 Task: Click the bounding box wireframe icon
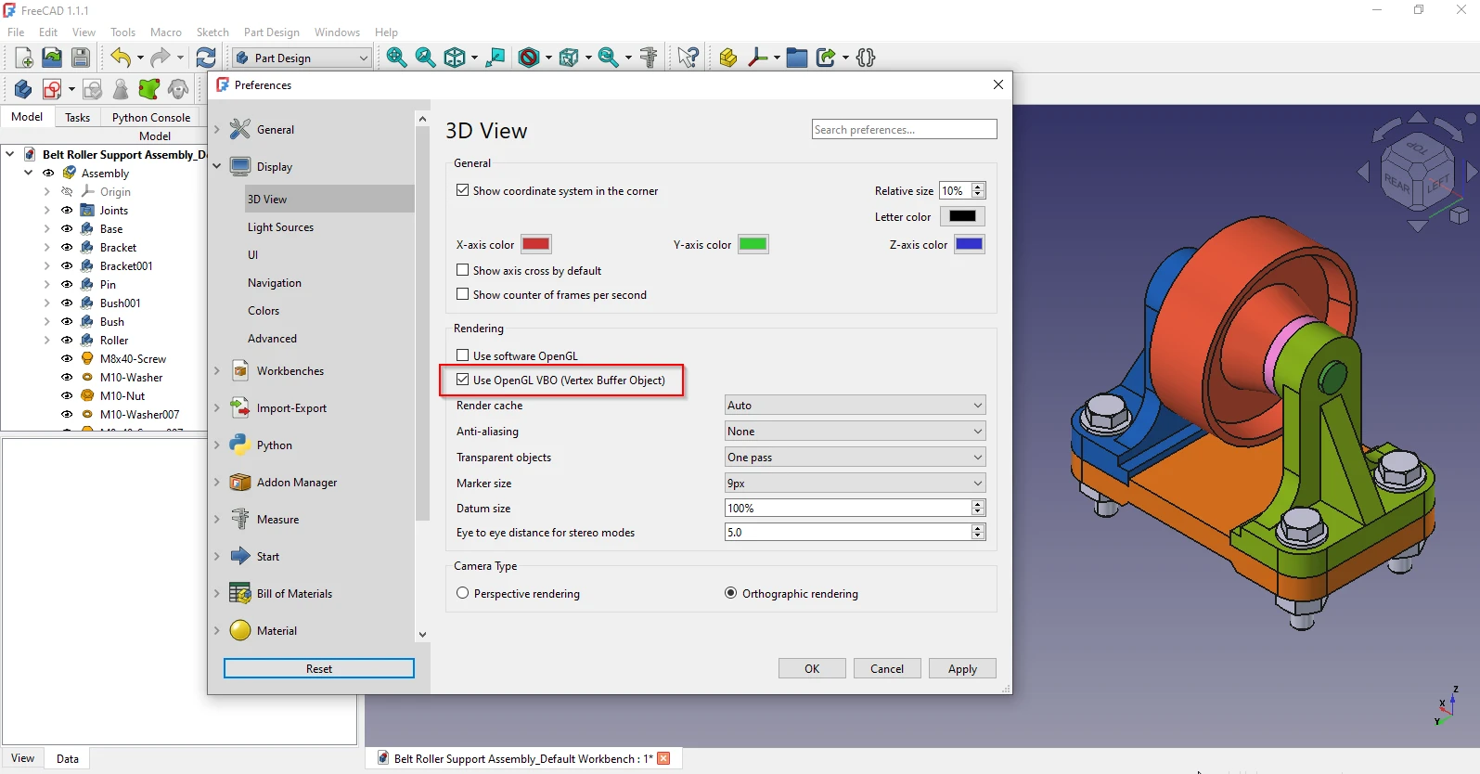[x=569, y=58]
